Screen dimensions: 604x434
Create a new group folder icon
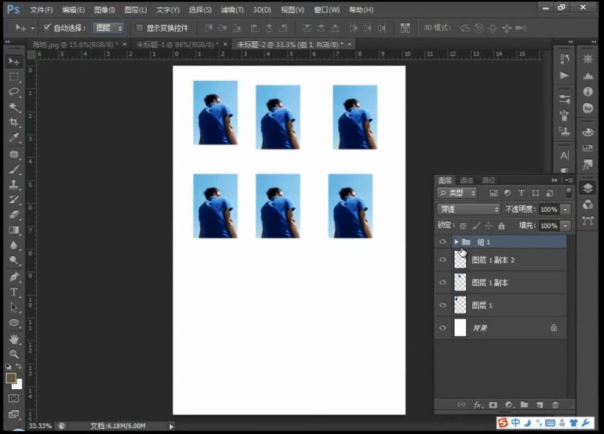[x=525, y=404]
